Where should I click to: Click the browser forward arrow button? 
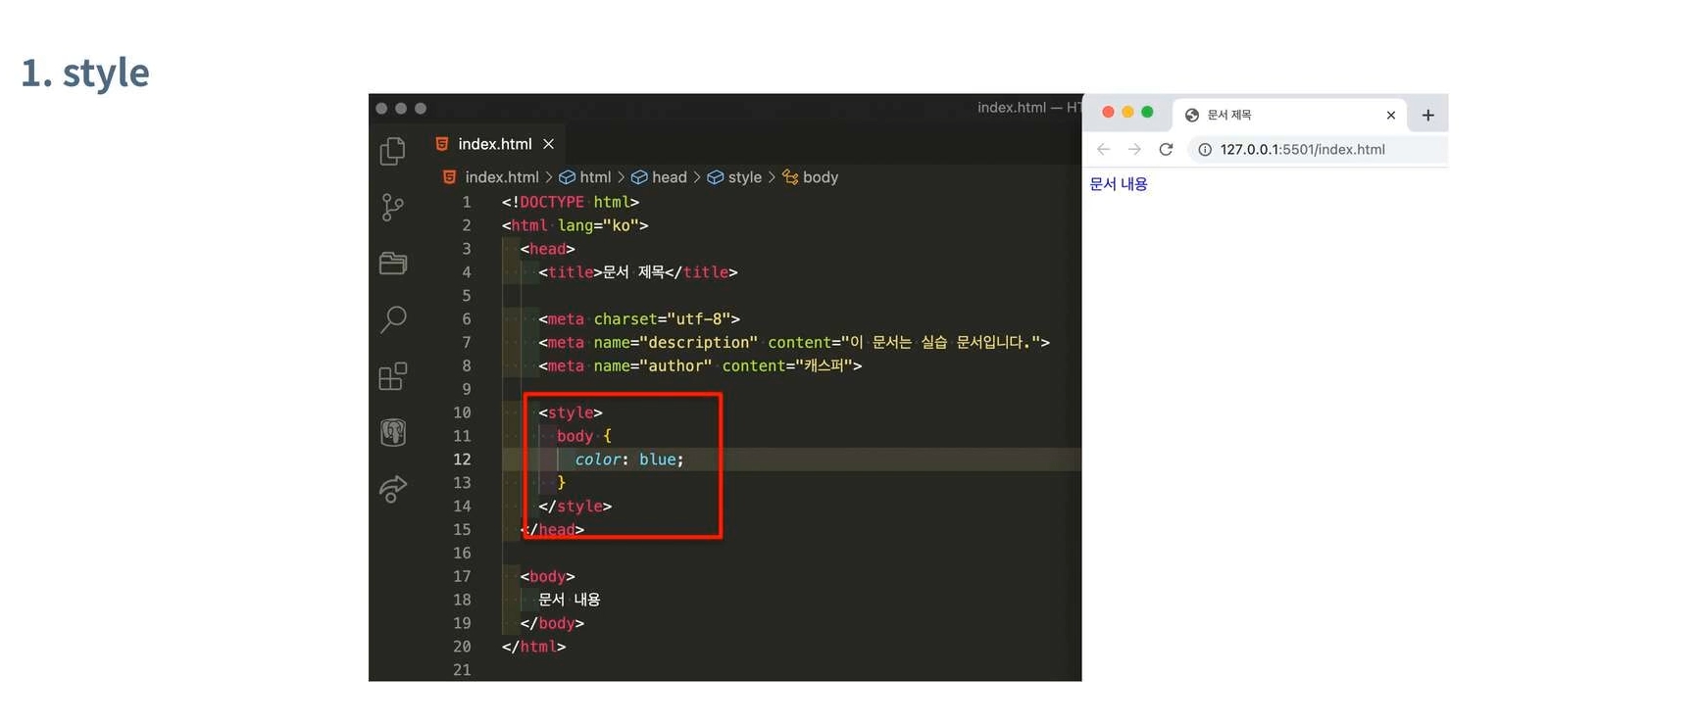click(x=1134, y=149)
